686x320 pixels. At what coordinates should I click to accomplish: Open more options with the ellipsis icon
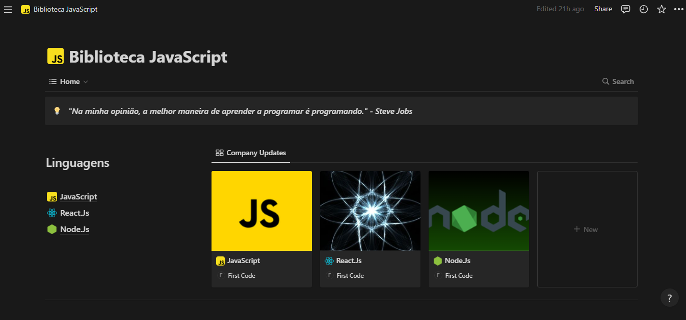(x=678, y=9)
